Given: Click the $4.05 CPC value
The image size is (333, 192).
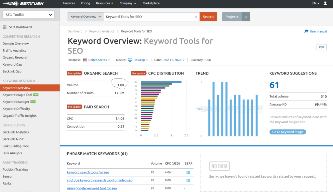Looking at the screenshot, I should (120, 119).
